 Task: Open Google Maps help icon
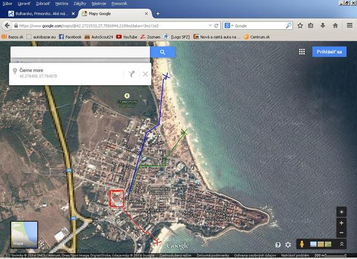[278, 245]
